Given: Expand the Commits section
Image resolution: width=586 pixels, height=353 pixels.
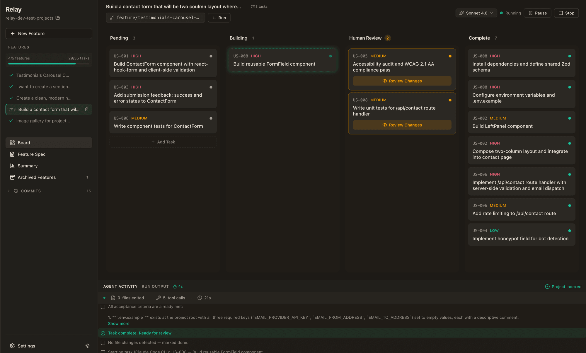Looking at the screenshot, I should point(9,191).
